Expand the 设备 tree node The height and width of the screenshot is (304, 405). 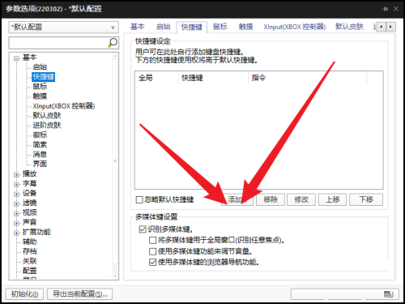(x=17, y=194)
